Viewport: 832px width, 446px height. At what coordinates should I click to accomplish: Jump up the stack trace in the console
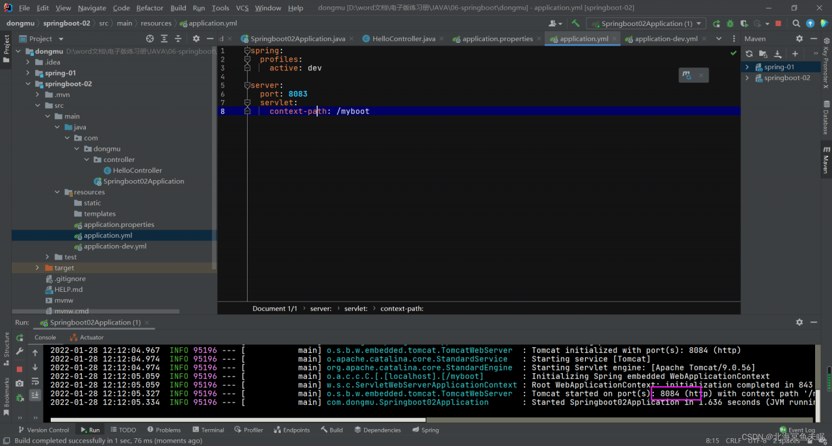(x=35, y=352)
